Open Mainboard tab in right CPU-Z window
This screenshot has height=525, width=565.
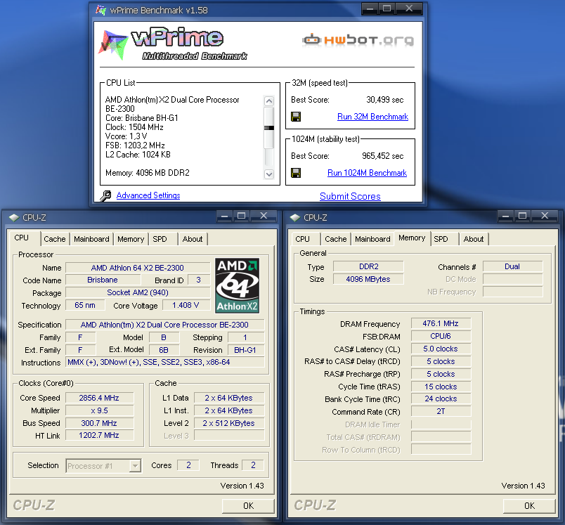point(372,239)
